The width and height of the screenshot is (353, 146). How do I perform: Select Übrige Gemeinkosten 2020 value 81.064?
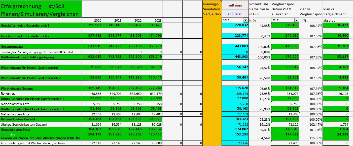92,124
